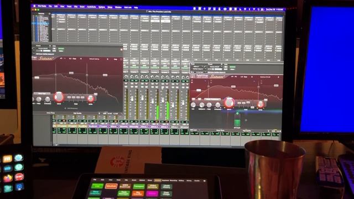Tap Video Universe on the tablet controller
Screen dimensions: 354x199
tap(153, 187)
